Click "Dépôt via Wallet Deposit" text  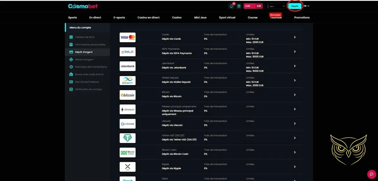click(176, 82)
